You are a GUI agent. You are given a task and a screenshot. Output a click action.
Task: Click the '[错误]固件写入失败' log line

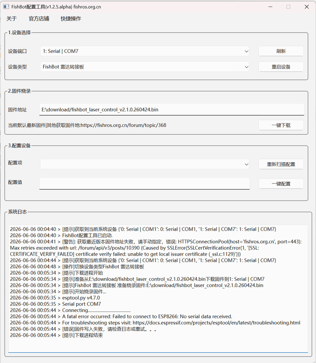83,329
